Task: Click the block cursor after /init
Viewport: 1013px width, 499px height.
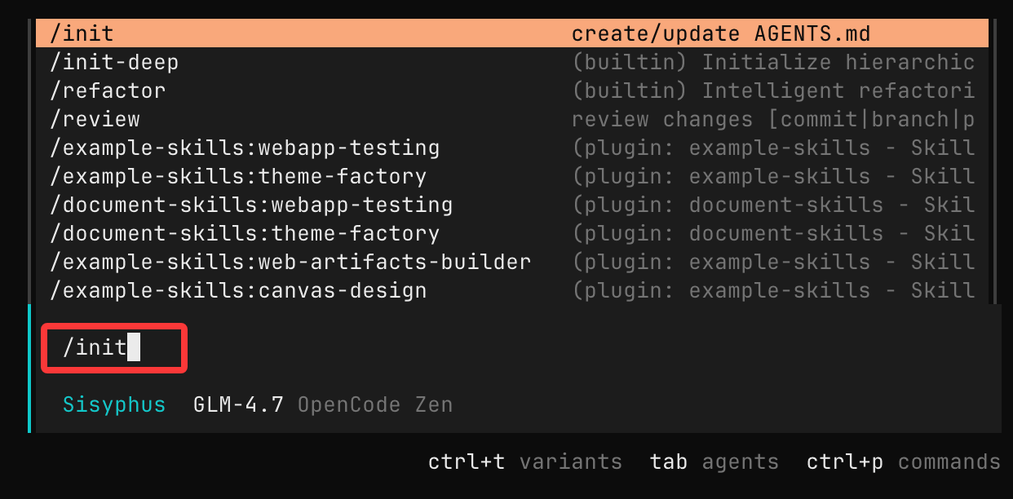Action: tap(134, 348)
